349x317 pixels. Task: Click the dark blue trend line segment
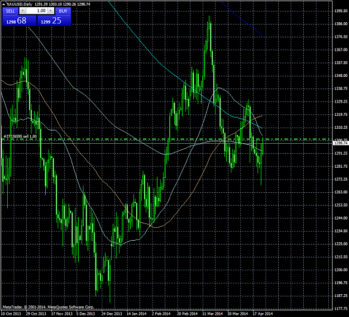point(241,18)
